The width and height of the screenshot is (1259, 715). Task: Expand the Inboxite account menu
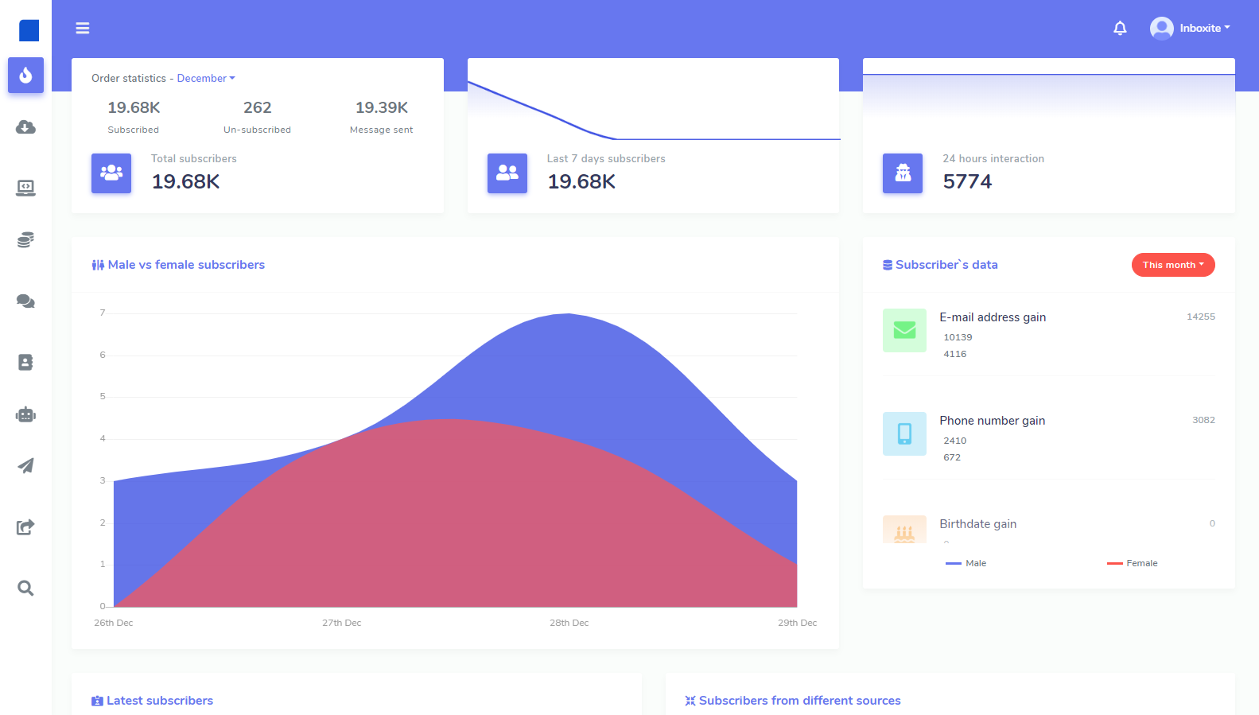click(x=1205, y=28)
